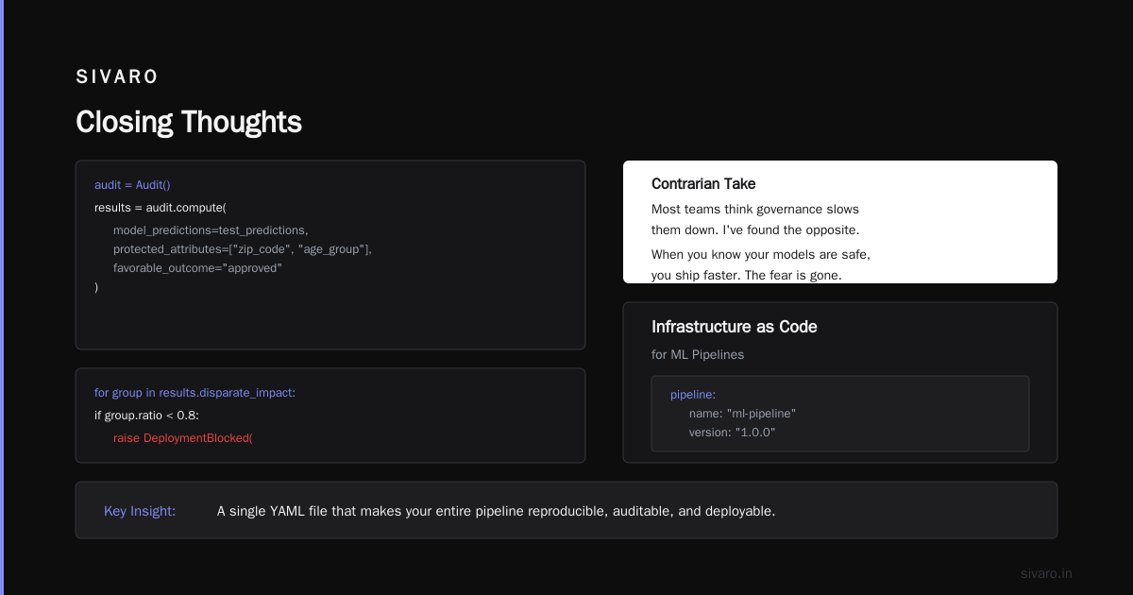Click the name: "ml-pipeline" line
This screenshot has width=1133, height=595.
coord(743,413)
